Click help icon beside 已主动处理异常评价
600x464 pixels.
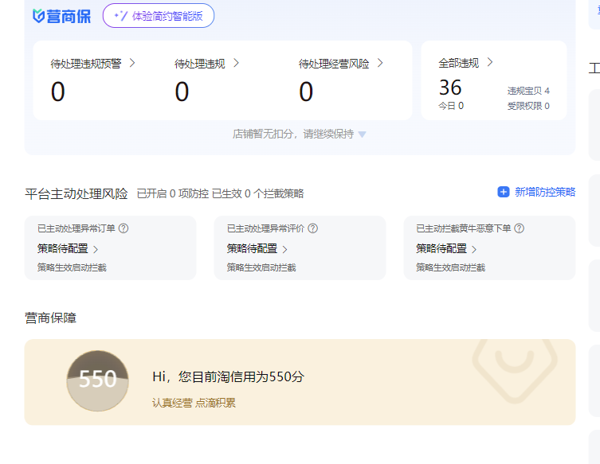point(312,228)
